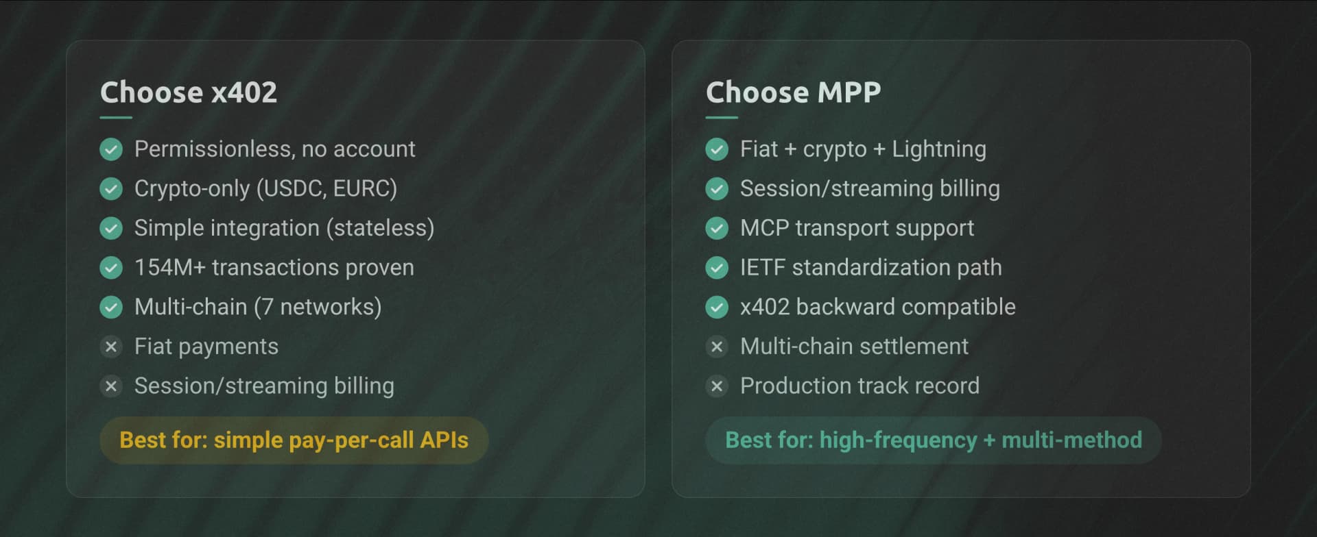Click X icon next to Multi-chain settlement
This screenshot has width=1317, height=537.
point(717,347)
